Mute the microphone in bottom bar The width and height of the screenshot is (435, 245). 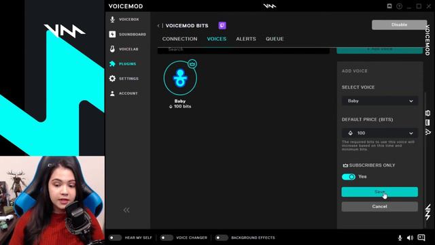pos(400,238)
